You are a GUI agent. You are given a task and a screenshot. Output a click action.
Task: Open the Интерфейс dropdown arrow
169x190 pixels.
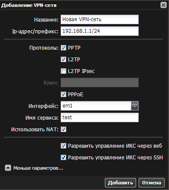[x=135, y=106]
